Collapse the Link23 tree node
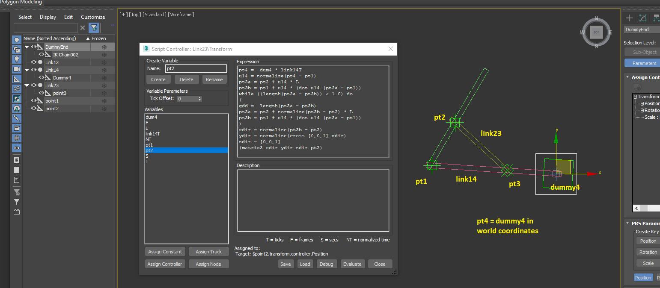 click(x=27, y=85)
